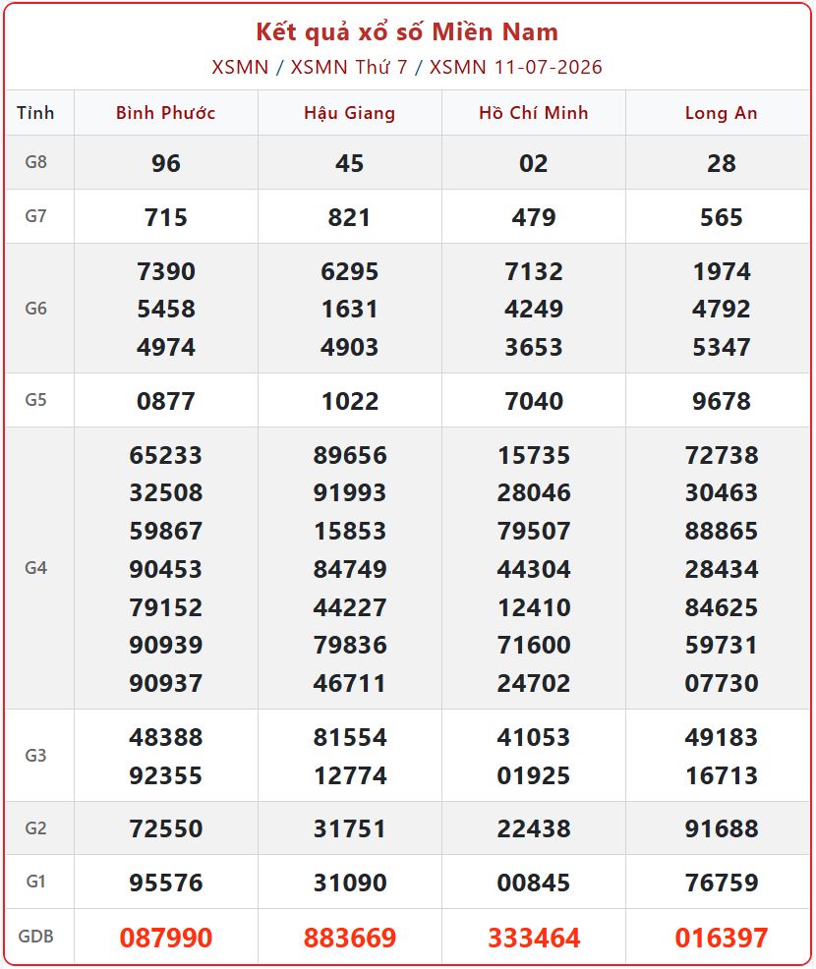
Task: Select Long An G1 number 76759
Action: (722, 883)
